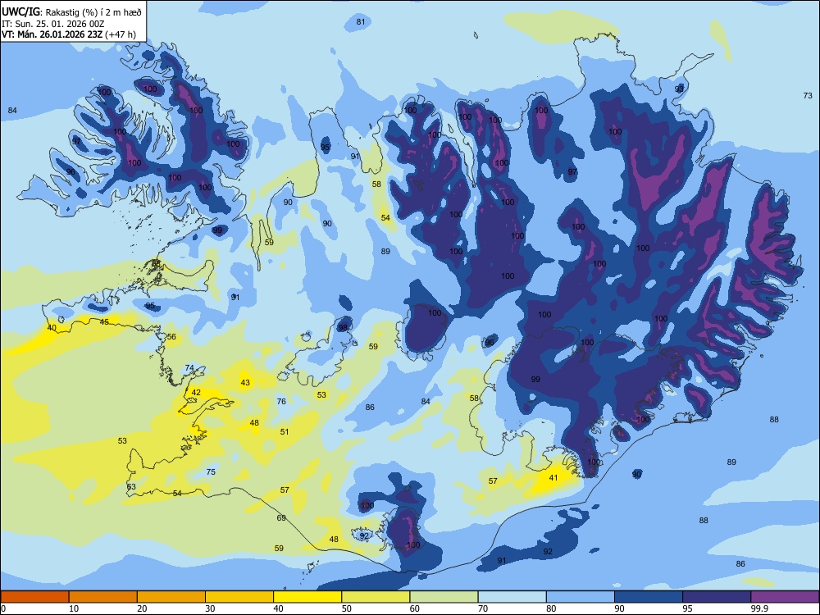The image size is (820, 615).
Task: Click the gold 30–40 legend swatch
Action: (239, 597)
